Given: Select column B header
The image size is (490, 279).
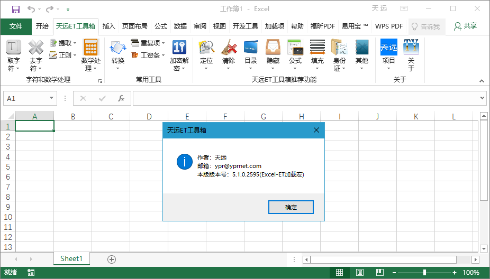Looking at the screenshot, I should (x=73, y=116).
